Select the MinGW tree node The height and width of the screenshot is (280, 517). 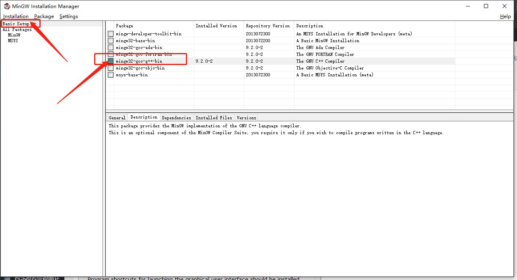point(14,35)
